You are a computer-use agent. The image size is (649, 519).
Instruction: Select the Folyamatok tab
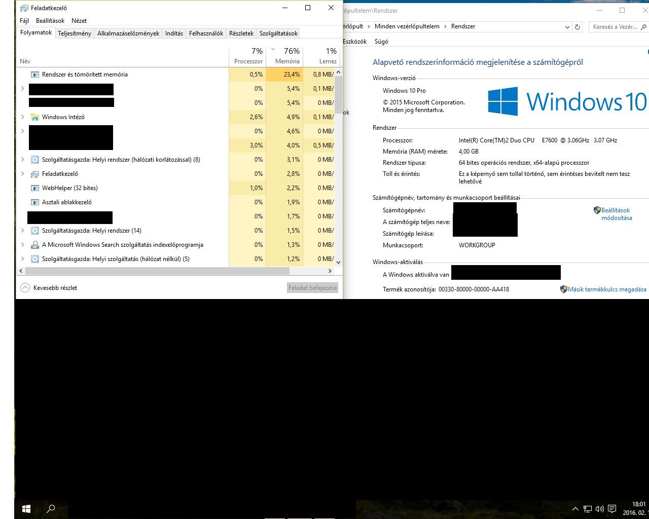[36, 32]
